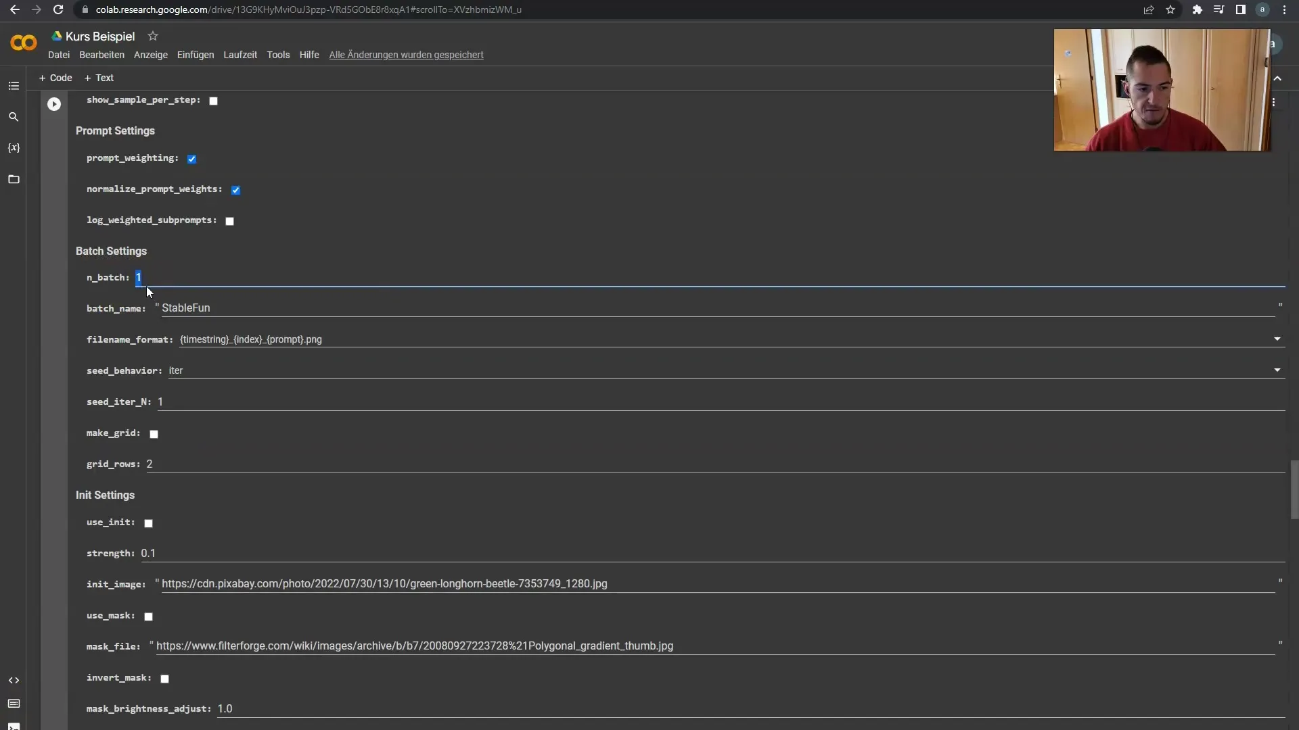
Task: Click the seed_iter_N input field
Action: coord(721,401)
